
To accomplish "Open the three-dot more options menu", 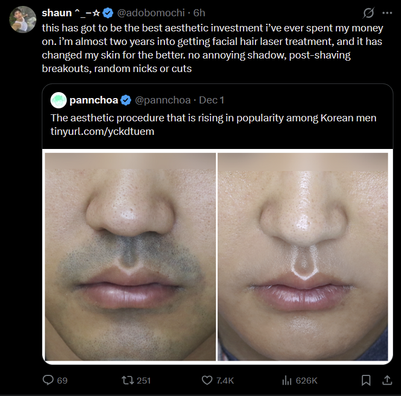I will [387, 12].
